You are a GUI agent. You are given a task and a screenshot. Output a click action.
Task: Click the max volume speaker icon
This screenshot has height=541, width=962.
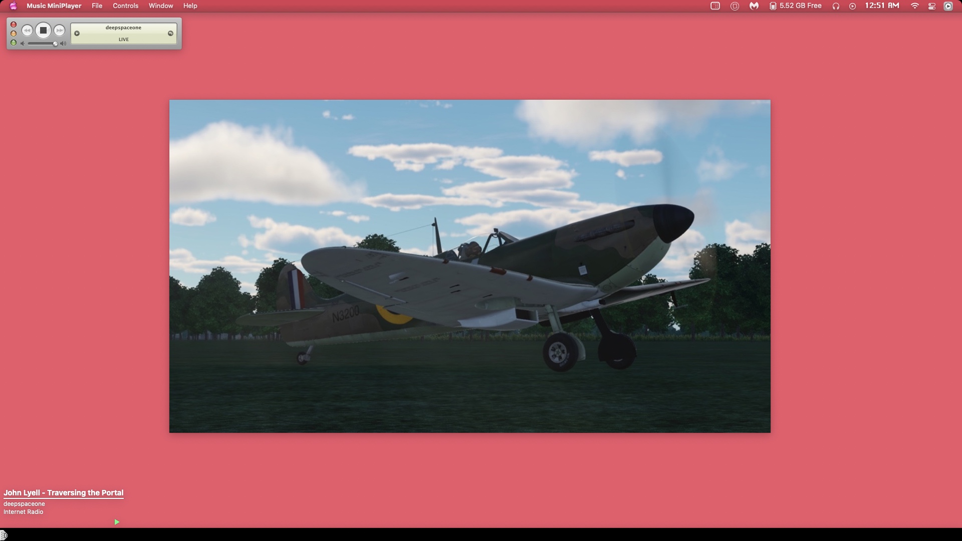click(x=63, y=44)
